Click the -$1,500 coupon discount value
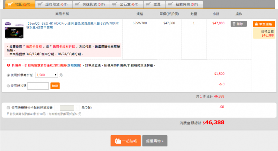 point(219,74)
